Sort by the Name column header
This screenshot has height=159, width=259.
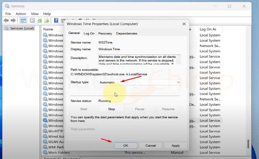[x=48, y=29]
